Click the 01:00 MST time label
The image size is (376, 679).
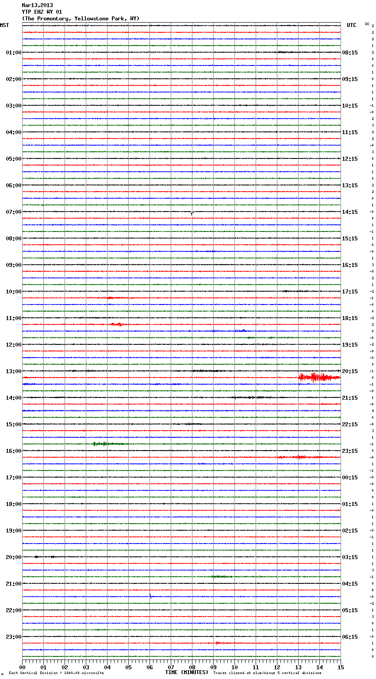point(14,53)
